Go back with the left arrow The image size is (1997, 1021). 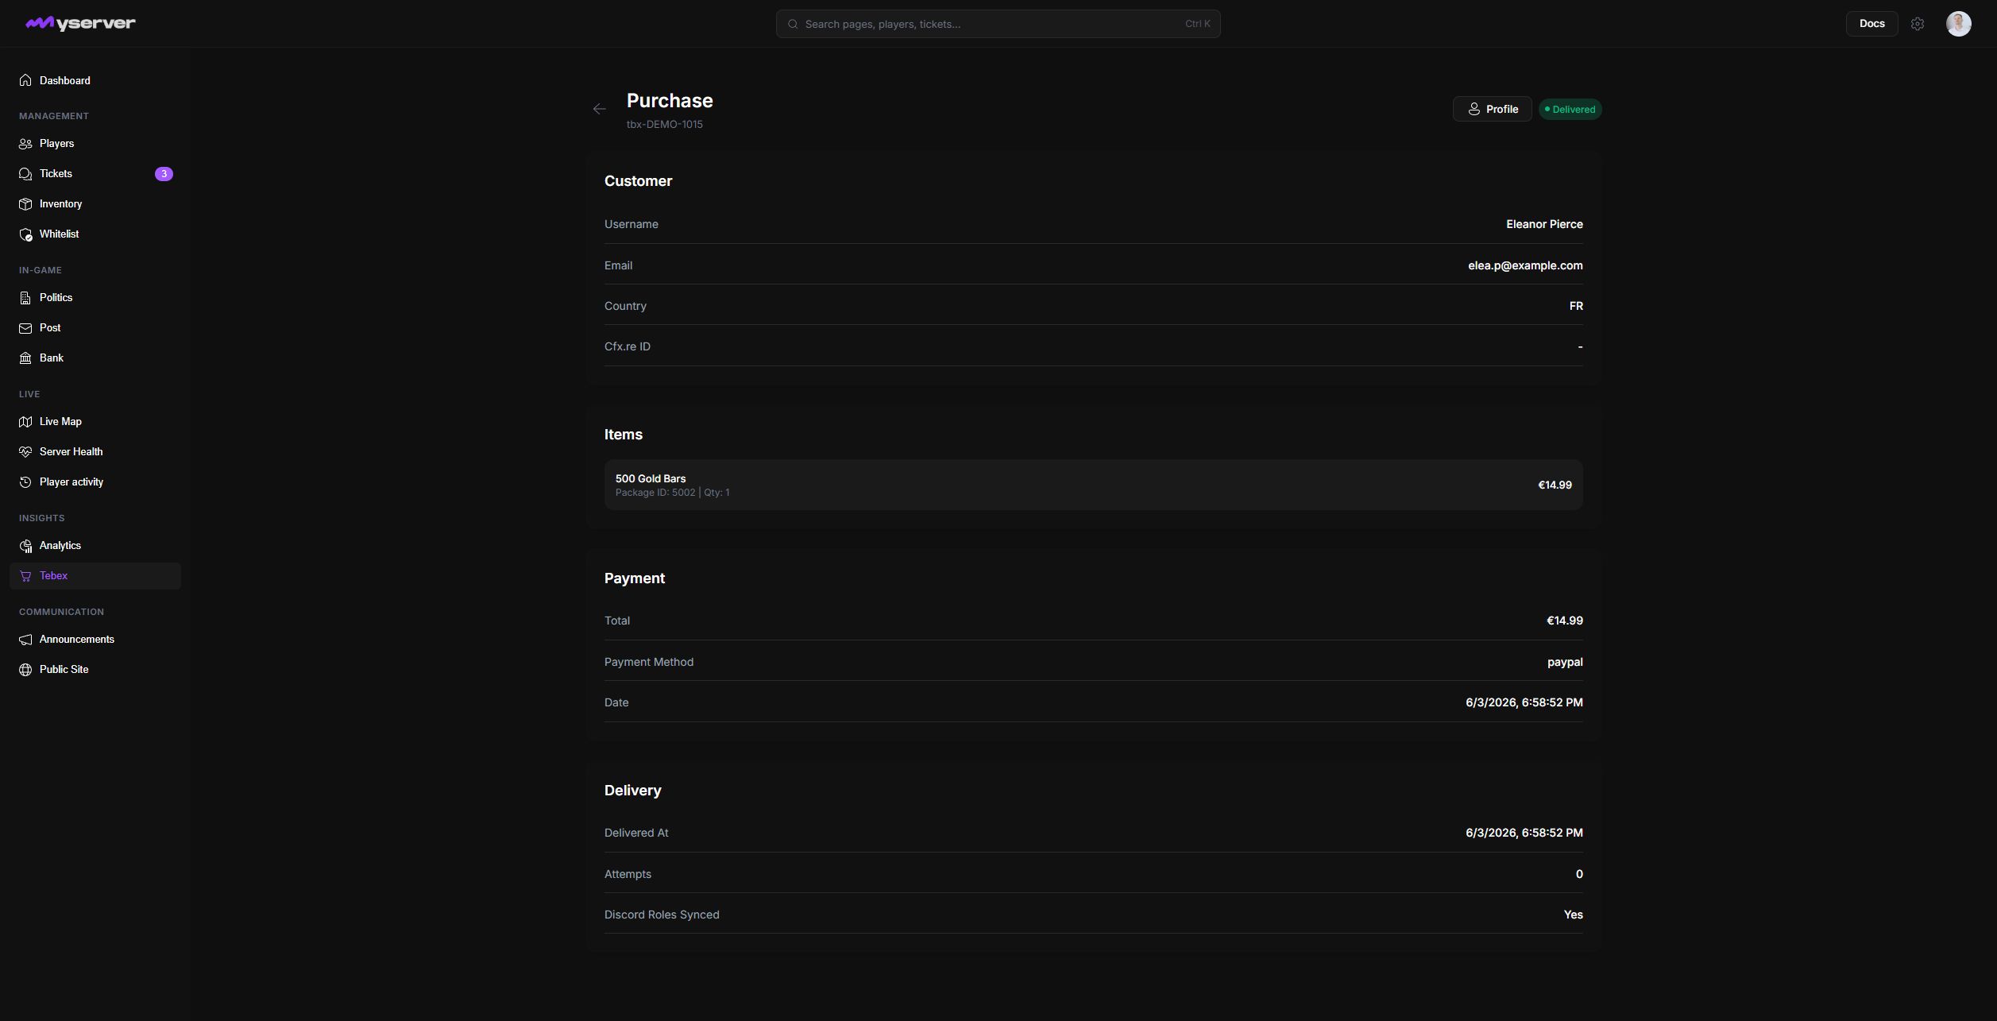(600, 109)
